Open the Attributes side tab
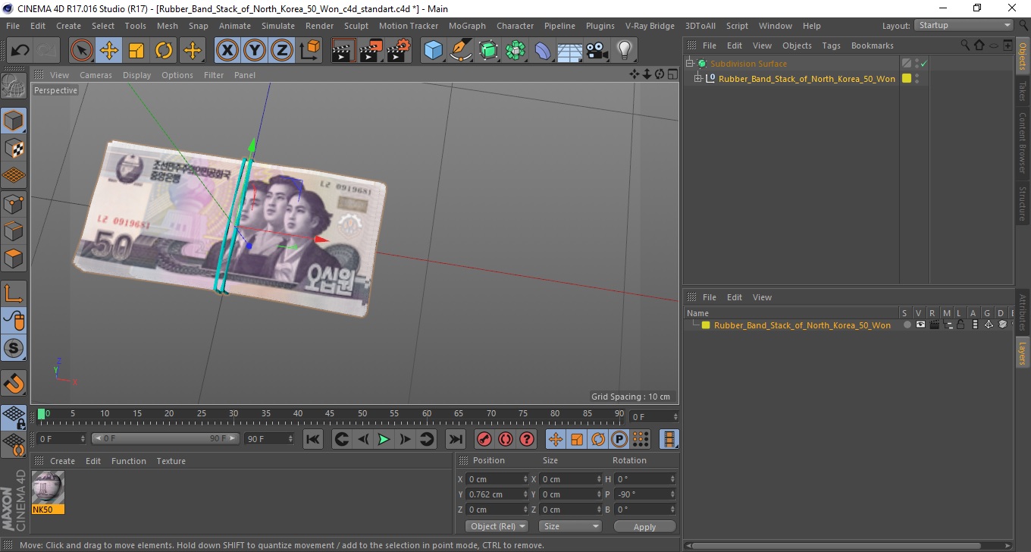This screenshot has height=552, width=1031. pyautogui.click(x=1023, y=312)
